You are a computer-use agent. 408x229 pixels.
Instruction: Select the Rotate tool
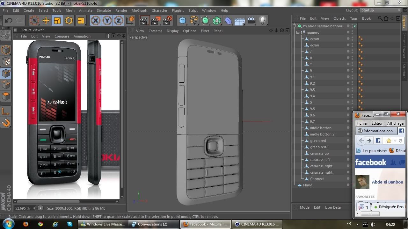pyautogui.click(x=69, y=21)
